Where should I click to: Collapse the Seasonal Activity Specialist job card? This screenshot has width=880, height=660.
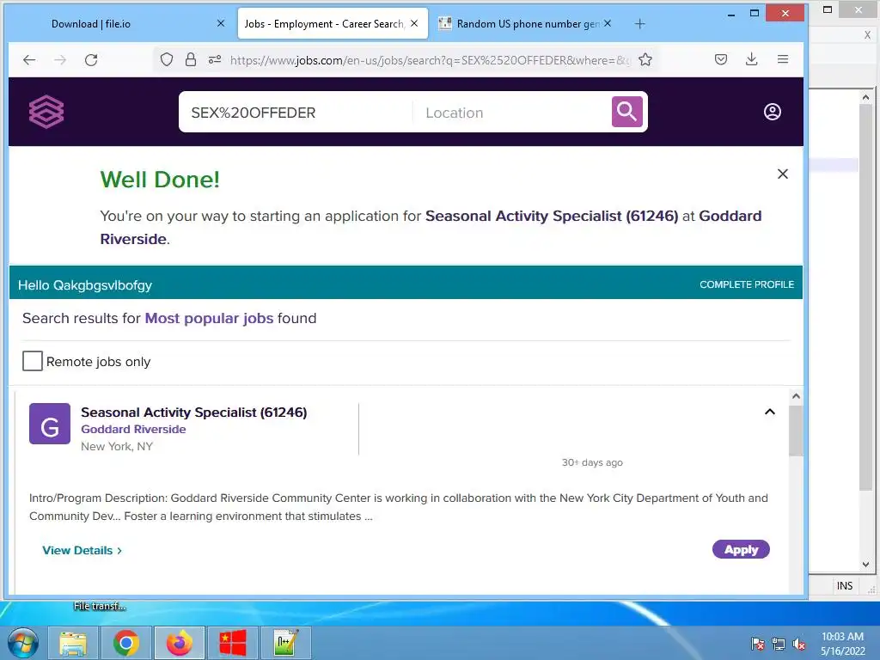point(770,412)
